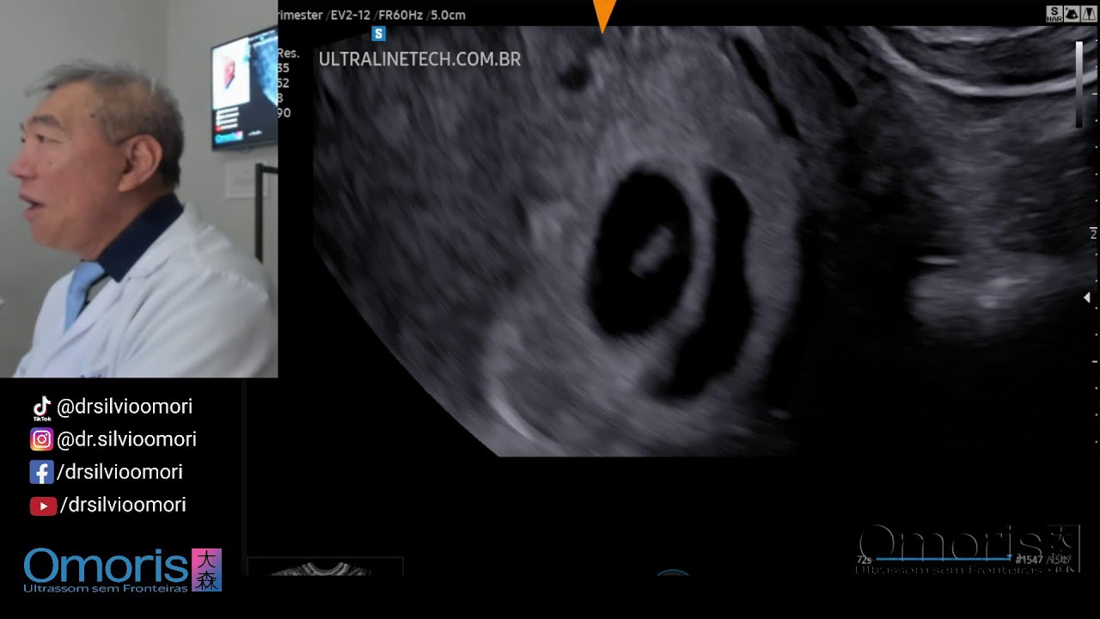This screenshot has width=1100, height=619.
Task: Click the YouTube logo icon
Action: [43, 506]
